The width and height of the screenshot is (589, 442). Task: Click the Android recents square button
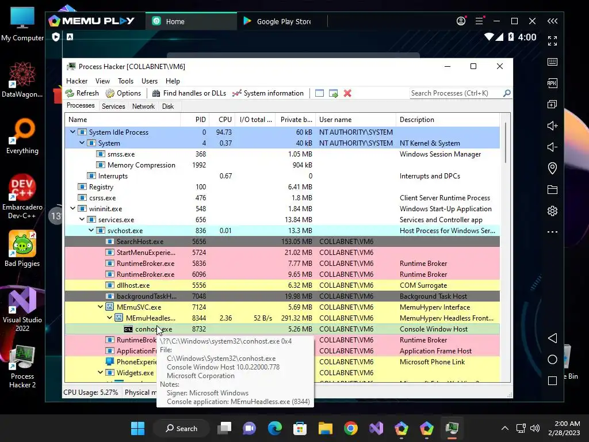coord(552,381)
